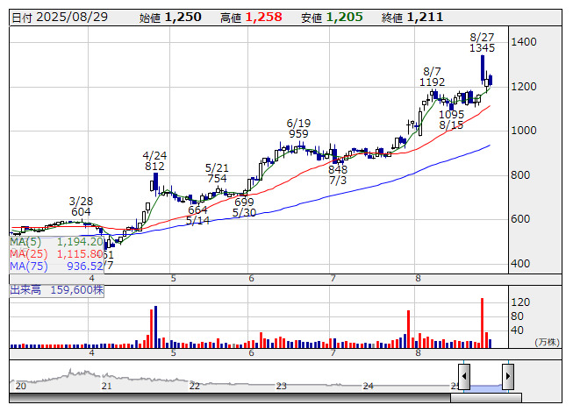Click the 1400 price axis label
573x412 pixels.
[x=524, y=42]
